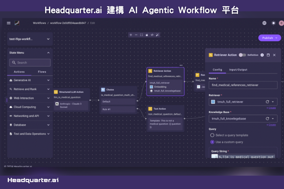This screenshot has width=284, height=189.
Task: Switch to the Config tab
Action: pyautogui.click(x=217, y=70)
